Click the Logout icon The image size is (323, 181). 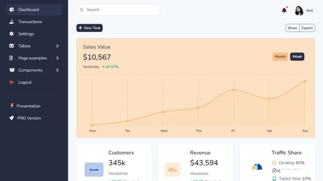[x=11, y=82]
